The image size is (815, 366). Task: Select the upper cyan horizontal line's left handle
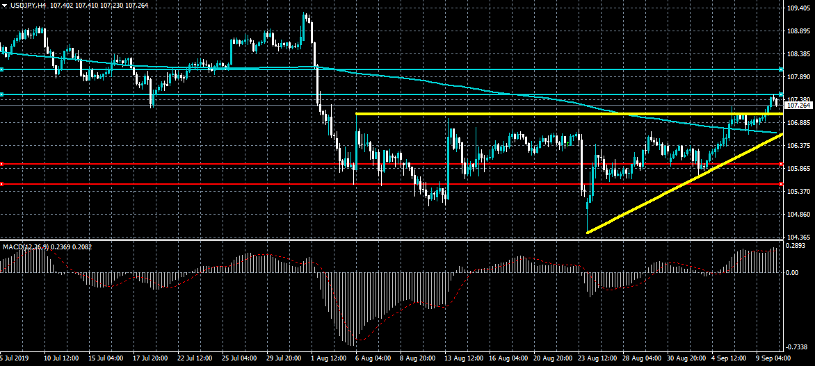click(1, 69)
